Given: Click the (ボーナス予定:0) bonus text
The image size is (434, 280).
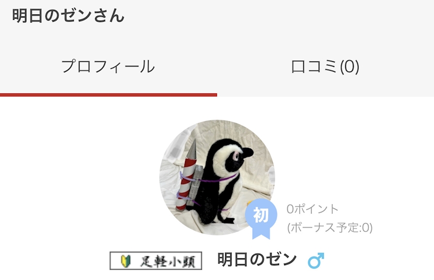Looking at the screenshot, I should click(330, 228).
